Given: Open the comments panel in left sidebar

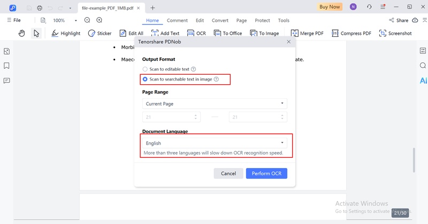Looking at the screenshot, I should tap(6, 81).
